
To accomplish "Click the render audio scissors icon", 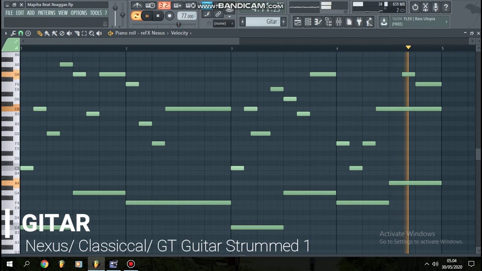I will point(426,7).
